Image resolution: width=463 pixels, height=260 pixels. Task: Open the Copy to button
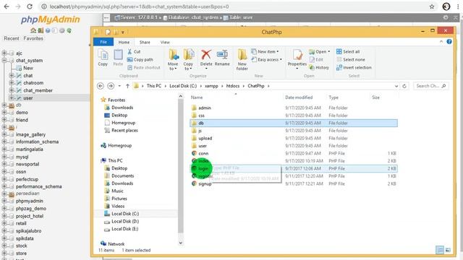pyautogui.click(x=188, y=59)
